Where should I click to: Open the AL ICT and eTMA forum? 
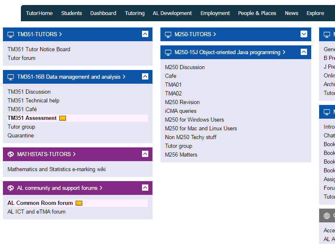coord(36,212)
